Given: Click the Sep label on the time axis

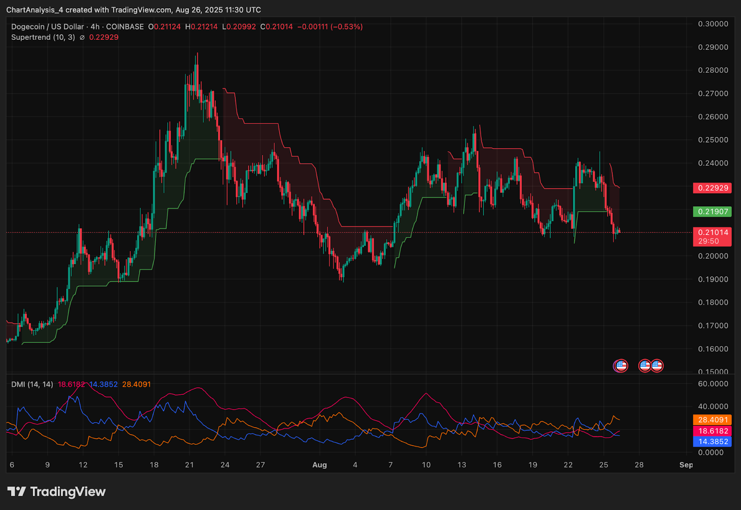Looking at the screenshot, I should (x=686, y=465).
